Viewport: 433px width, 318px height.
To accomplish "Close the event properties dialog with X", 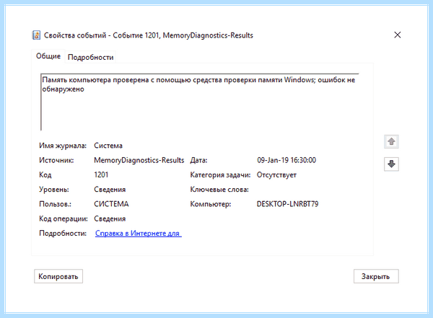I will [x=398, y=35].
